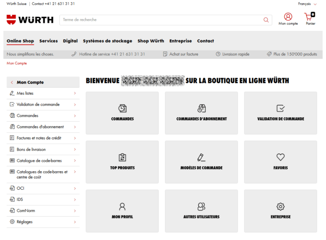Viewport: 326px width, 240px height.
Task: Open the Français language dropdown
Action: pos(307,4)
